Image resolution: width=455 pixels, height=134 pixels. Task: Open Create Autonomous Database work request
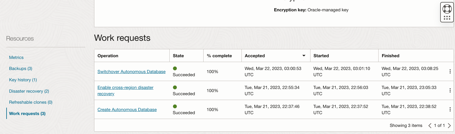pyautogui.click(x=127, y=110)
